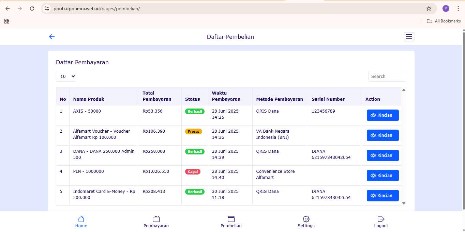
Task: Open the All Bookmarks folder
Action: tap(444, 21)
